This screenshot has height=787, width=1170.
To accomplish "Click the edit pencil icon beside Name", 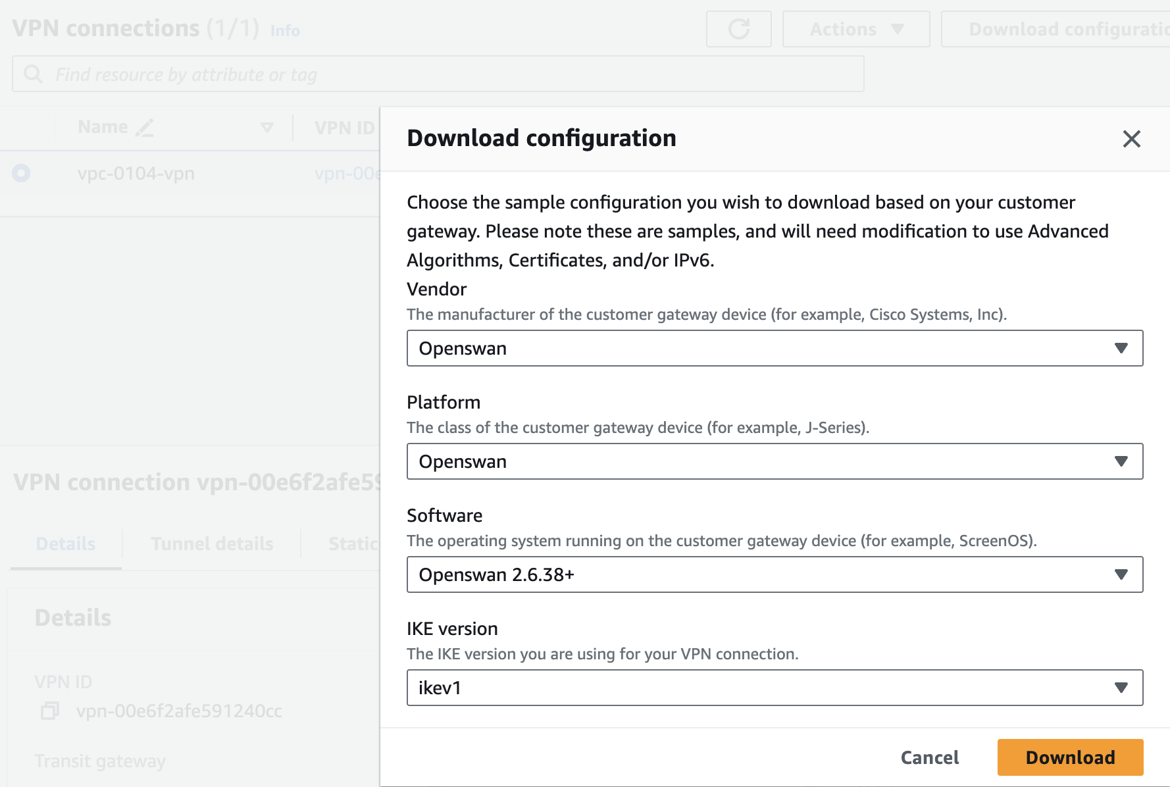I will 145,127.
